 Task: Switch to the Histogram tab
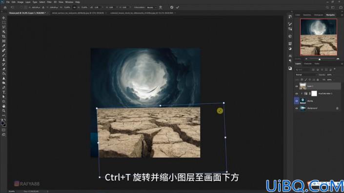(x=319, y=15)
